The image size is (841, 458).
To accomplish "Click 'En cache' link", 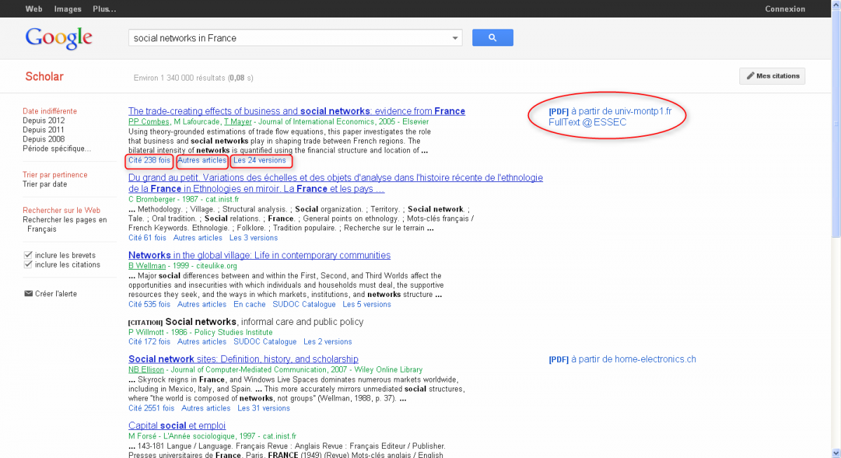I will pos(249,304).
